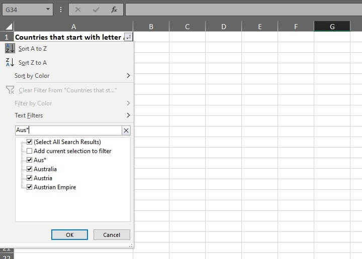Click the Sort A to Z icon
This screenshot has width=362, height=259.
click(10, 48)
